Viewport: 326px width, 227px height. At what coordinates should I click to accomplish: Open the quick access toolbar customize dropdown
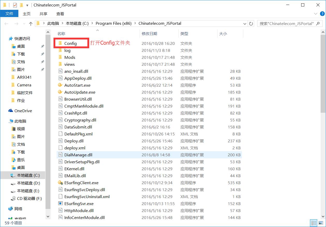tap(27, 5)
